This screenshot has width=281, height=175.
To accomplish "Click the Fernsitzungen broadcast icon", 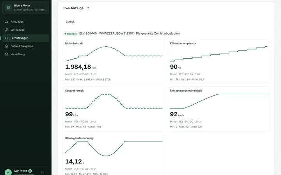I will point(7,38).
